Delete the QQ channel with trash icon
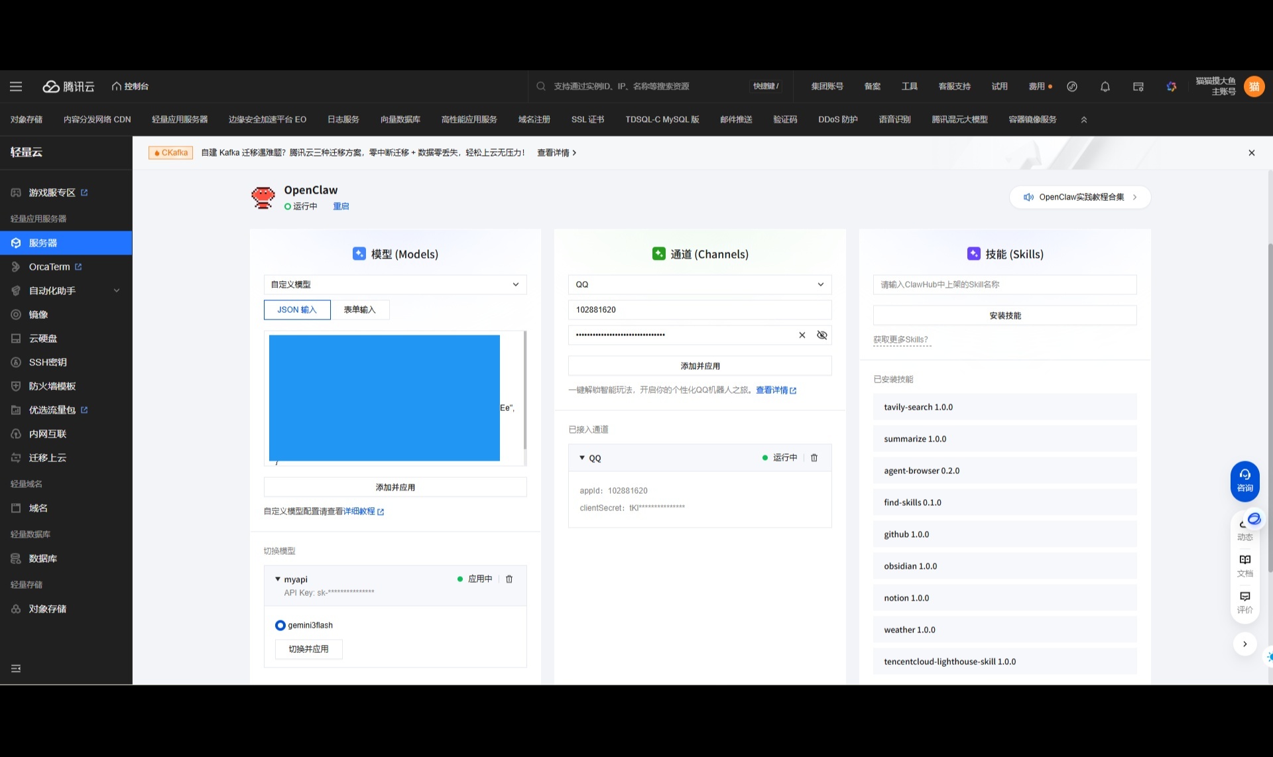Viewport: 1273px width, 757px height. (x=814, y=457)
